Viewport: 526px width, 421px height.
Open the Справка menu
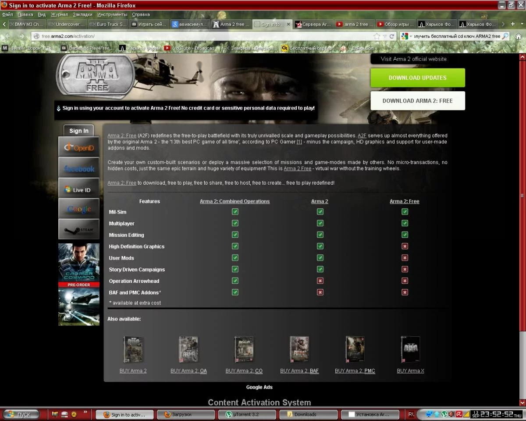(x=141, y=14)
